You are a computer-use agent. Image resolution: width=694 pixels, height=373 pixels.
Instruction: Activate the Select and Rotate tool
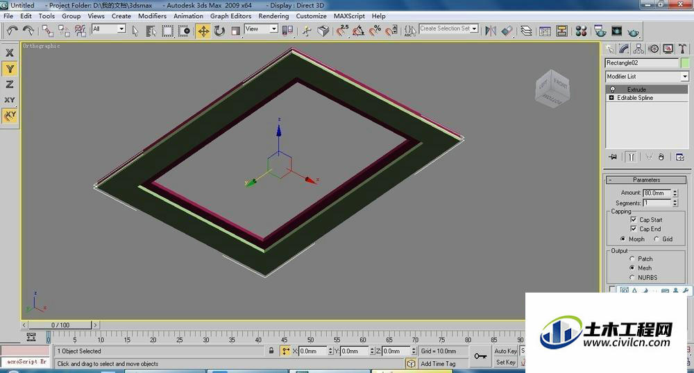click(x=219, y=31)
